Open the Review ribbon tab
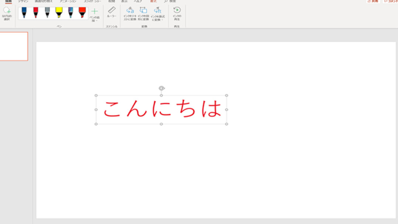The width and height of the screenshot is (398, 224). click(111, 1)
